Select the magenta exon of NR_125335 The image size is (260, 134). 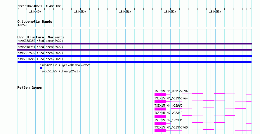(160, 124)
